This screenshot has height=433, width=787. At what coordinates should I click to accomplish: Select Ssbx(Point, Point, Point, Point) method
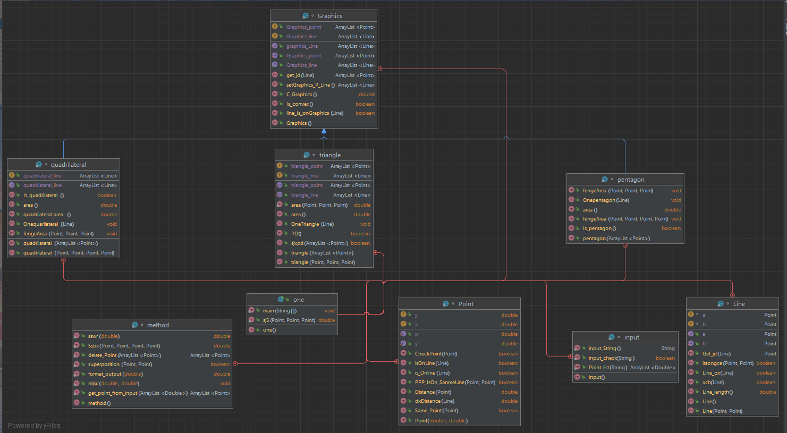[124, 346]
